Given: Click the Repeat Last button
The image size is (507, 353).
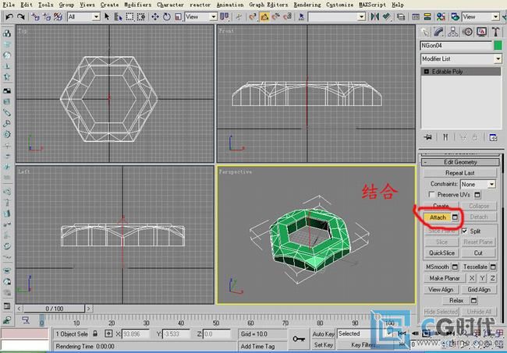Looking at the screenshot, I should (x=460, y=173).
